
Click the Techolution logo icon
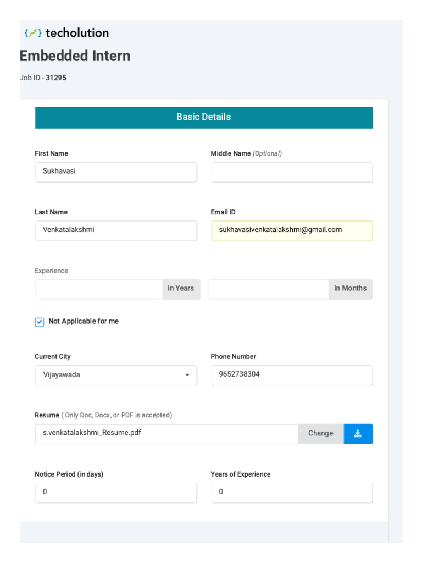[33, 33]
